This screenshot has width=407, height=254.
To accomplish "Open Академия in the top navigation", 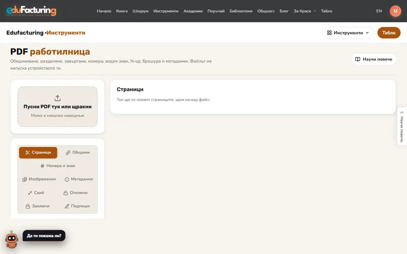I will tap(193, 11).
